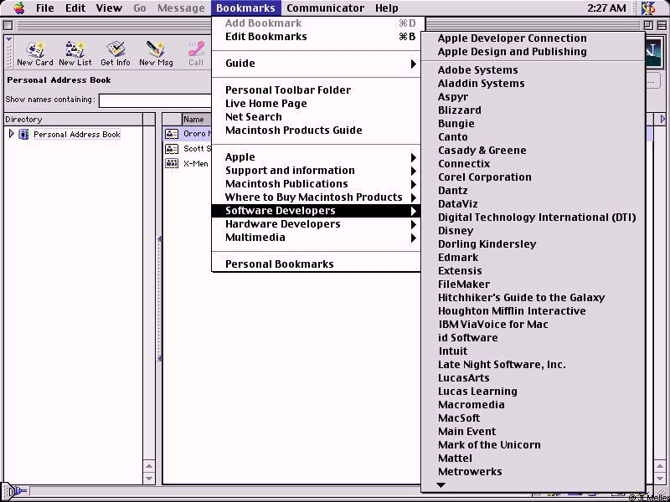The width and height of the screenshot is (670, 502).
Task: Click the Directory pane header
Action: click(x=74, y=120)
